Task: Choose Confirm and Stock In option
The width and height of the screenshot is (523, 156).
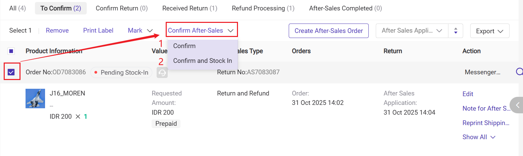Action: point(202,61)
